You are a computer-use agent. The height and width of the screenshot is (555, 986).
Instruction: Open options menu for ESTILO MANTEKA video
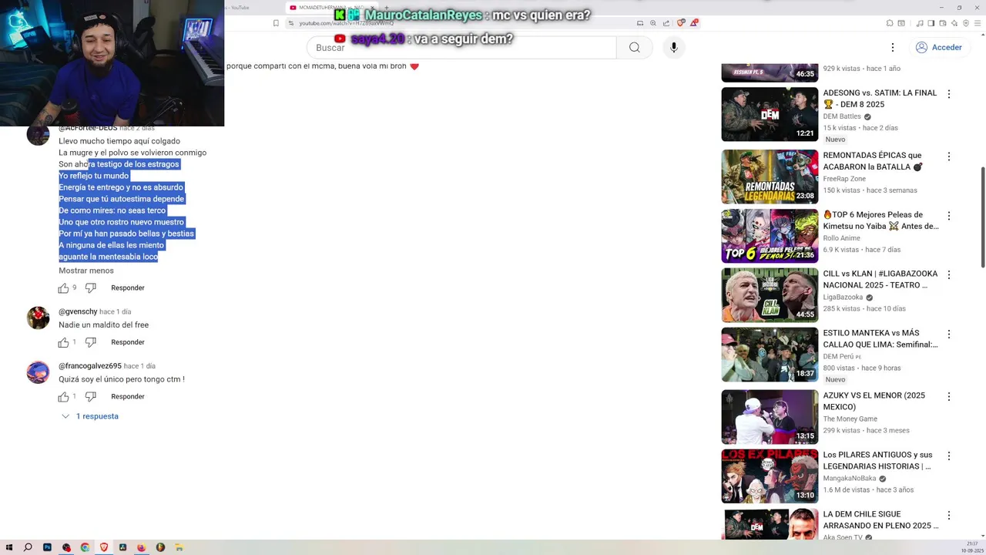tap(949, 335)
